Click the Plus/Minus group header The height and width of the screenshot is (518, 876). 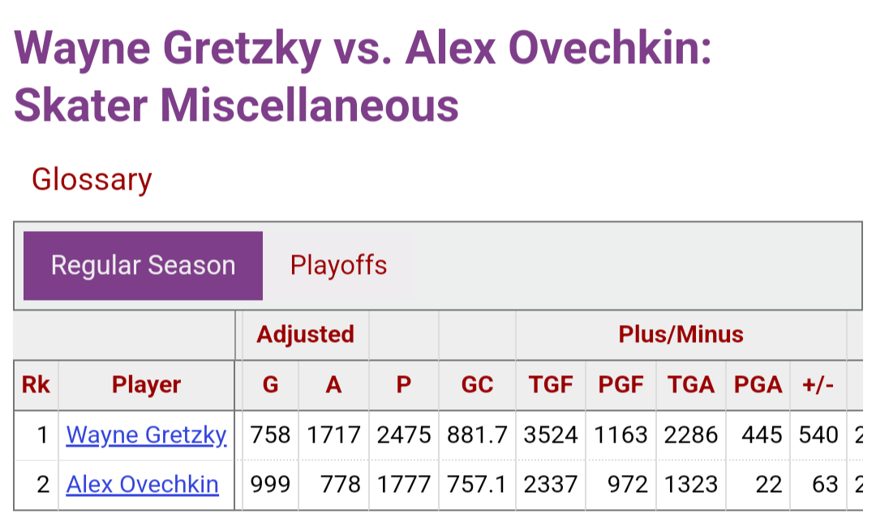tap(681, 335)
